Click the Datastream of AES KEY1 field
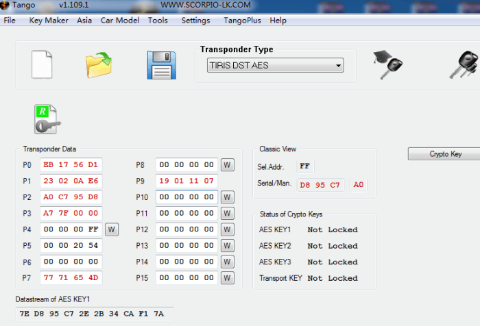 (95, 314)
